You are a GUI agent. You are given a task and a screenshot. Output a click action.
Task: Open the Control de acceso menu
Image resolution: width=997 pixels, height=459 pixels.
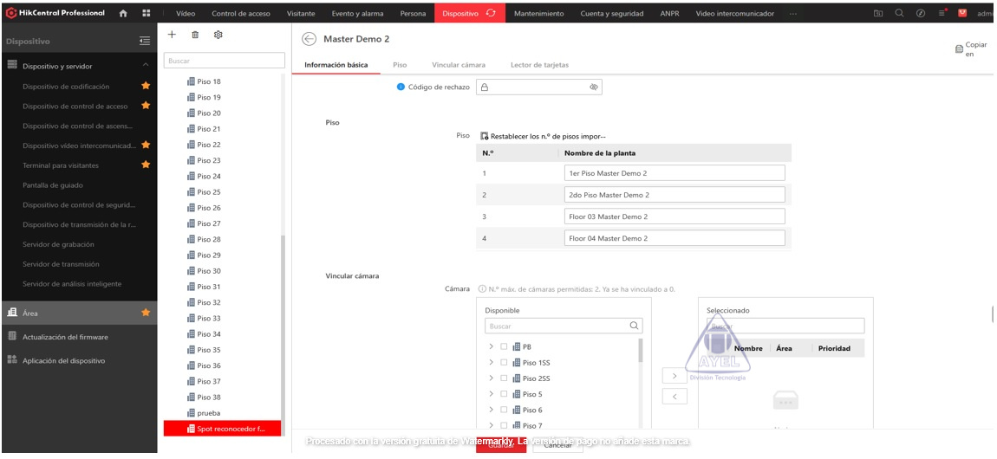[240, 14]
